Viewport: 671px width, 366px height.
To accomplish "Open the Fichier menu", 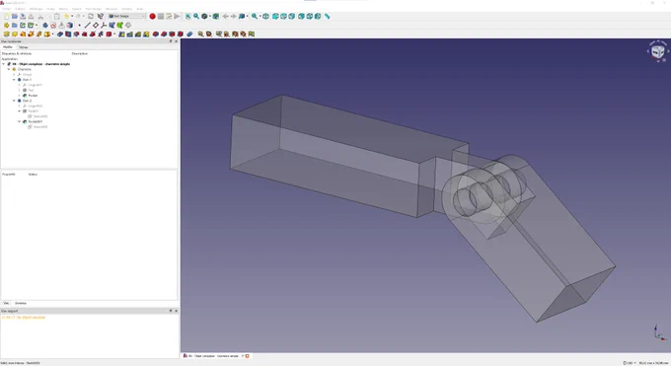I will pos(7,9).
